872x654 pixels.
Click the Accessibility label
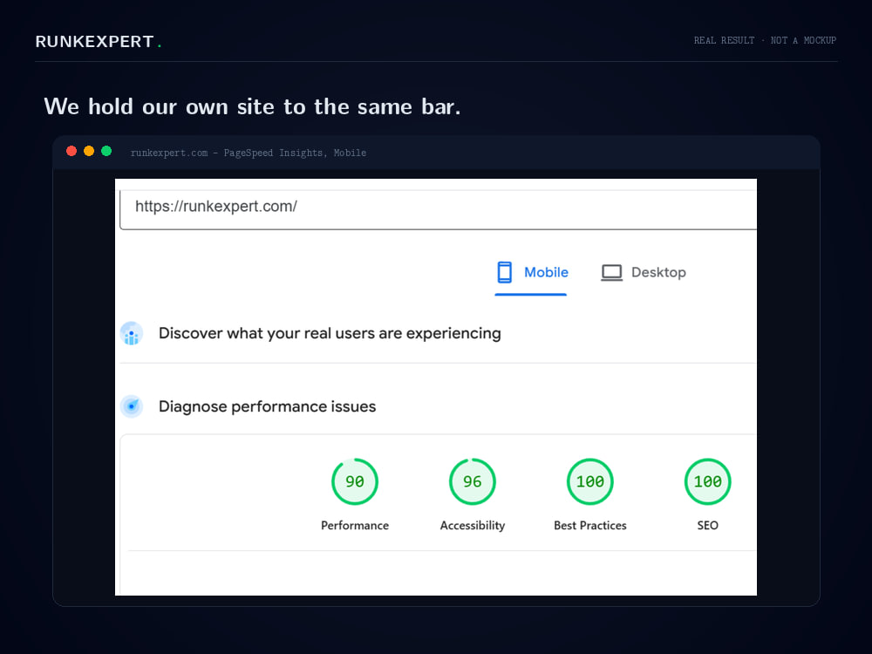(x=472, y=526)
